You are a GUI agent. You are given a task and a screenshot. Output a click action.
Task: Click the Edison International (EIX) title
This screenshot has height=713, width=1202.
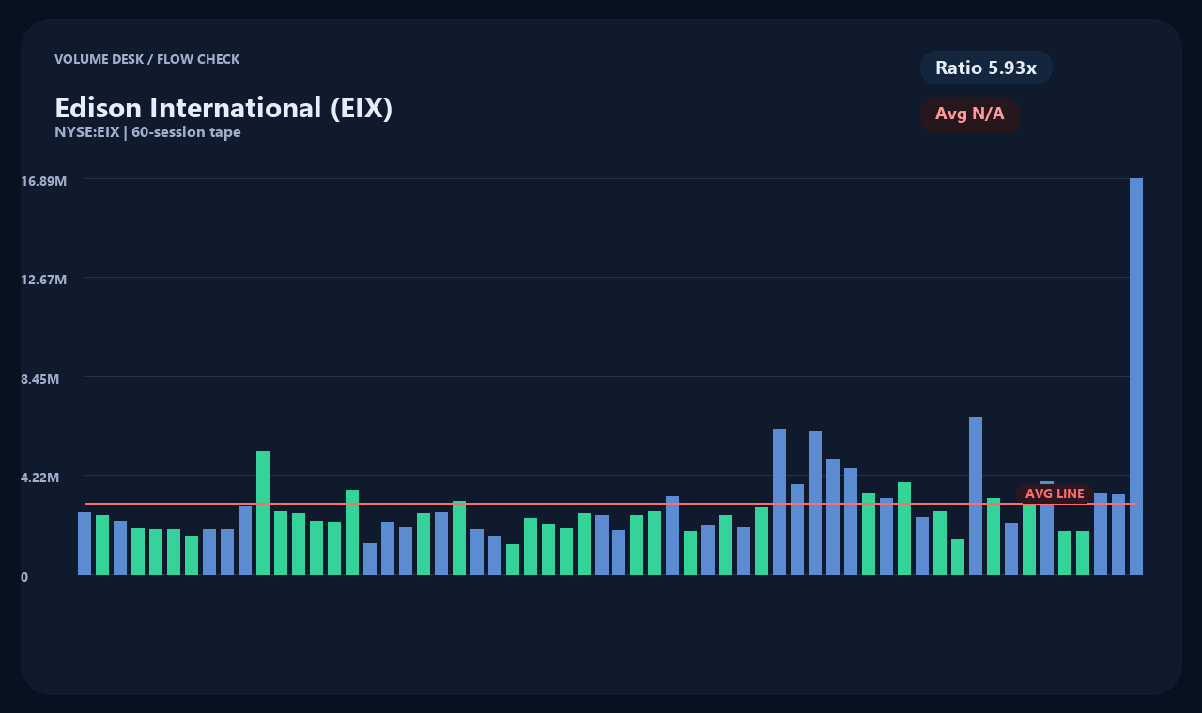223,108
